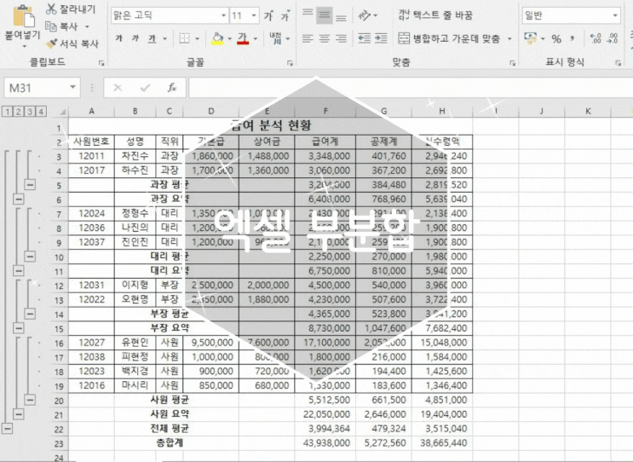Center text horizontally
The image size is (633, 462).
point(325,38)
